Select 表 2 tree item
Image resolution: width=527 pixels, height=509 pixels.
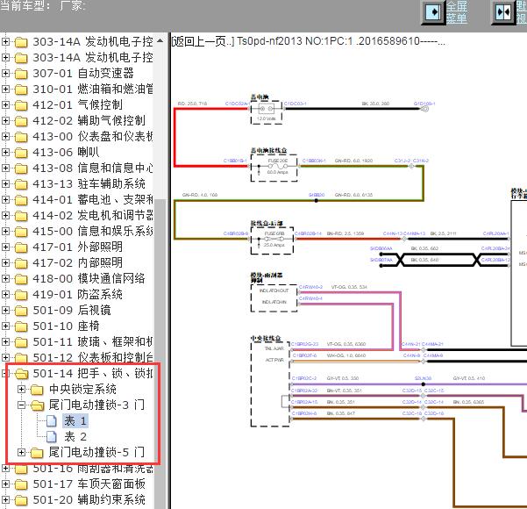75,437
